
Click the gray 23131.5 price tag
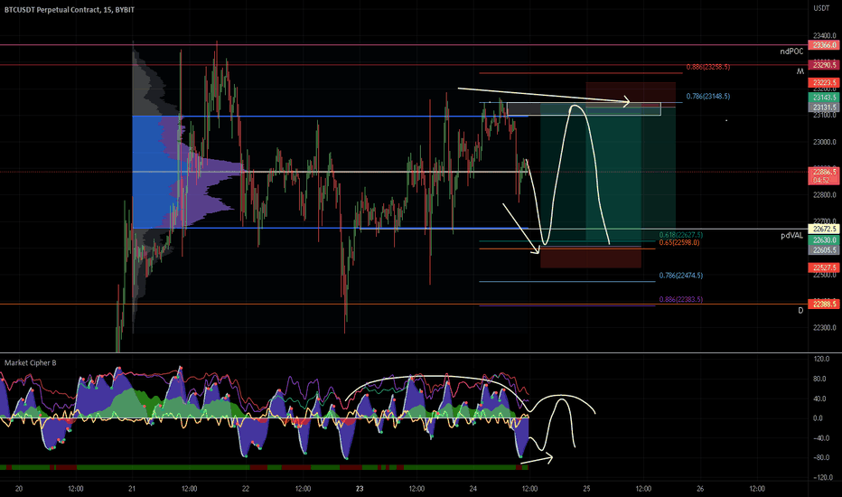[824, 108]
